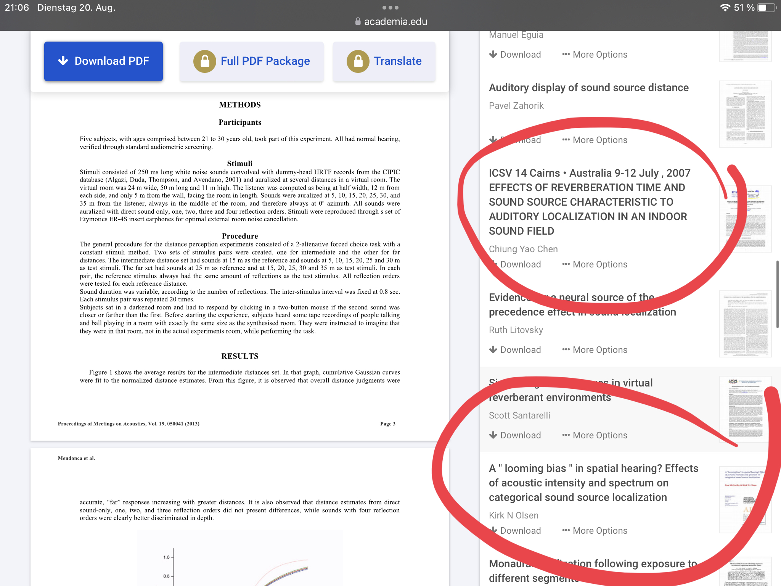This screenshot has height=586, width=781.
Task: Open thumbnail of Pavel Zahorik's paper
Action: coord(745,114)
